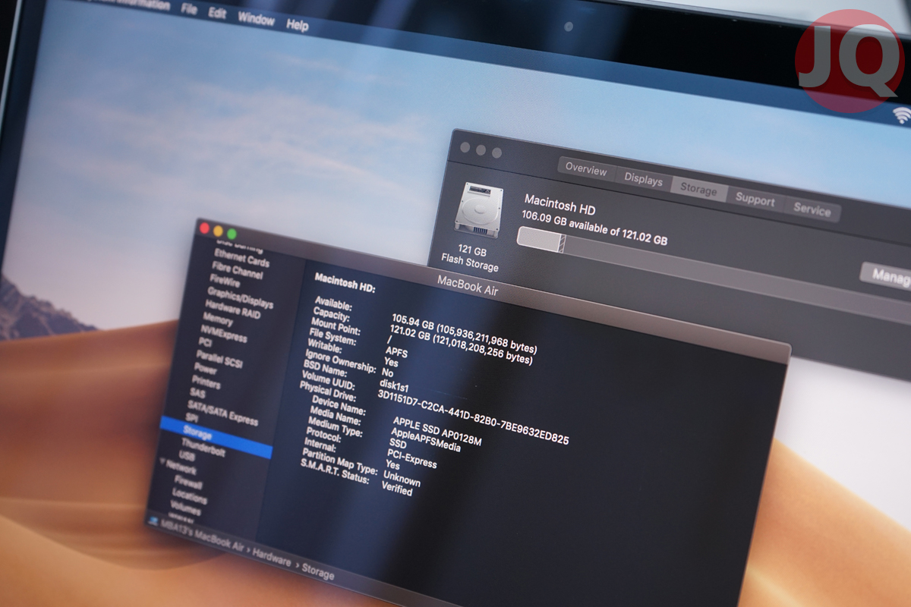Click the "Unknown" partition map type value
Viewport: 911px width, 607px height.
[x=402, y=478]
